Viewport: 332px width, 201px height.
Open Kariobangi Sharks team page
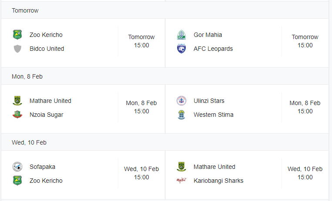[x=218, y=181]
